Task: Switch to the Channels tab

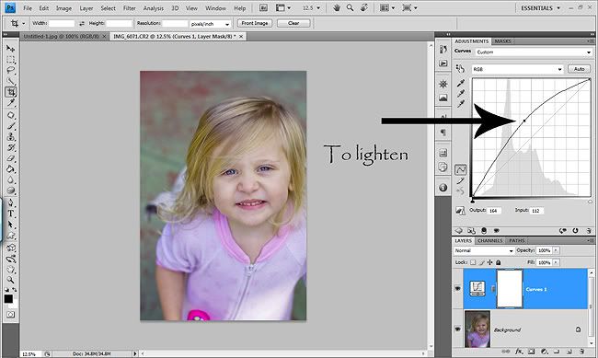Action: click(x=489, y=240)
